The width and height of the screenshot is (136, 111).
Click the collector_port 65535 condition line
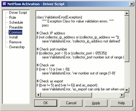[x=72, y=53]
